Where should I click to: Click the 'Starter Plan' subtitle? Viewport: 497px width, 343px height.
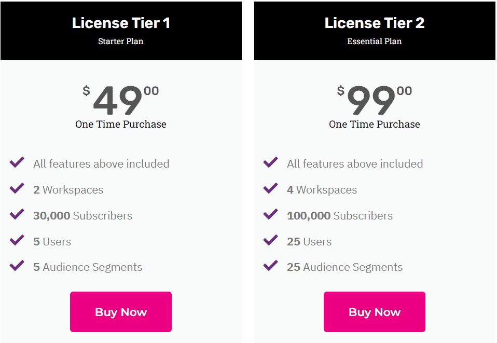[x=121, y=42]
